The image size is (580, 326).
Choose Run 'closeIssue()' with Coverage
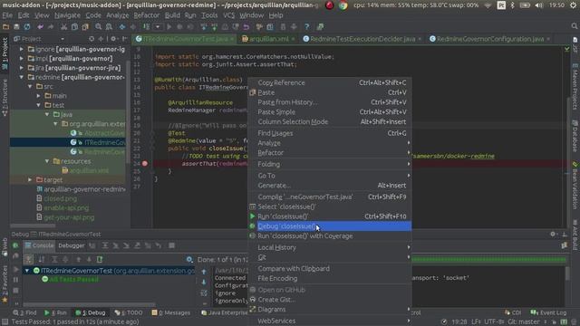coord(330,235)
